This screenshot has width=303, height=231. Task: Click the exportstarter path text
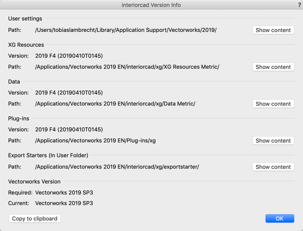tap(117, 167)
